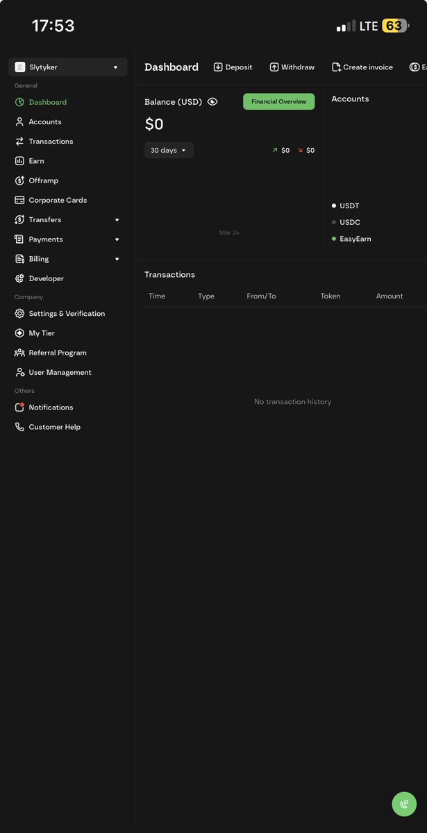Image resolution: width=427 pixels, height=833 pixels.
Task: Click the Mar 24 chart date label
Action: pyautogui.click(x=229, y=233)
